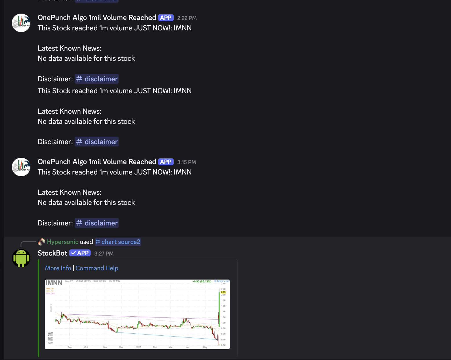
Task: Click the OnePunch Algo 1mil Volume Reached name at 2:22 PM
Action: tap(97, 18)
